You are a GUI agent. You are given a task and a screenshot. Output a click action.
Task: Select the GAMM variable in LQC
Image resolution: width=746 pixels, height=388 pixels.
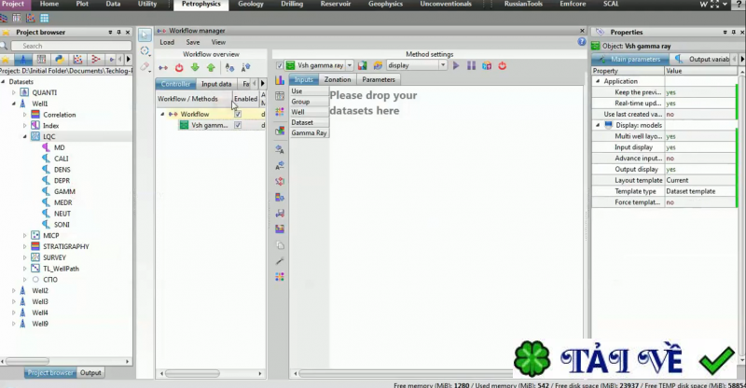[64, 191]
